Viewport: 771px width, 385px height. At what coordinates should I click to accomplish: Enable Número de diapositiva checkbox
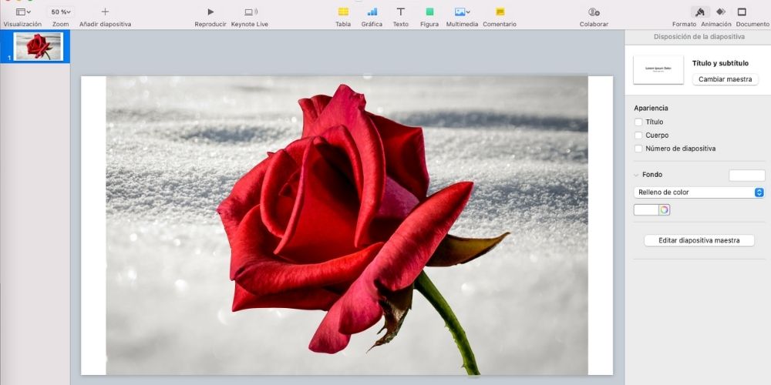click(638, 149)
